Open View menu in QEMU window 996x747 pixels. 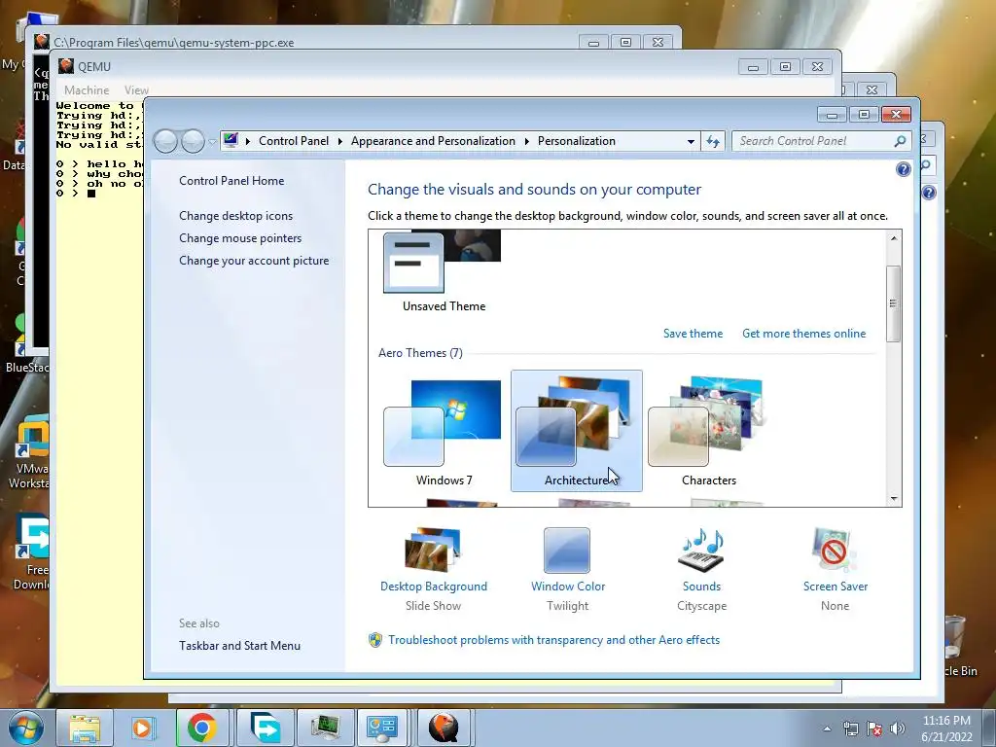pyautogui.click(x=136, y=90)
